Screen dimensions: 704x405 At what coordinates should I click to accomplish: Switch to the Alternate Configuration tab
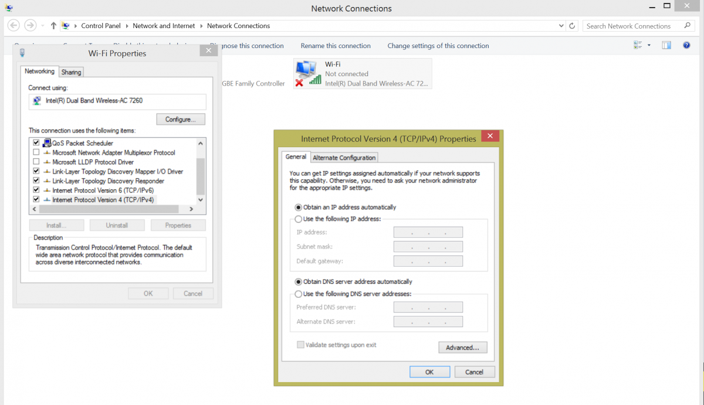344,158
